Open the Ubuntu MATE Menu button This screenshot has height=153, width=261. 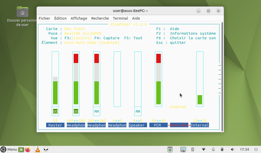(9, 149)
